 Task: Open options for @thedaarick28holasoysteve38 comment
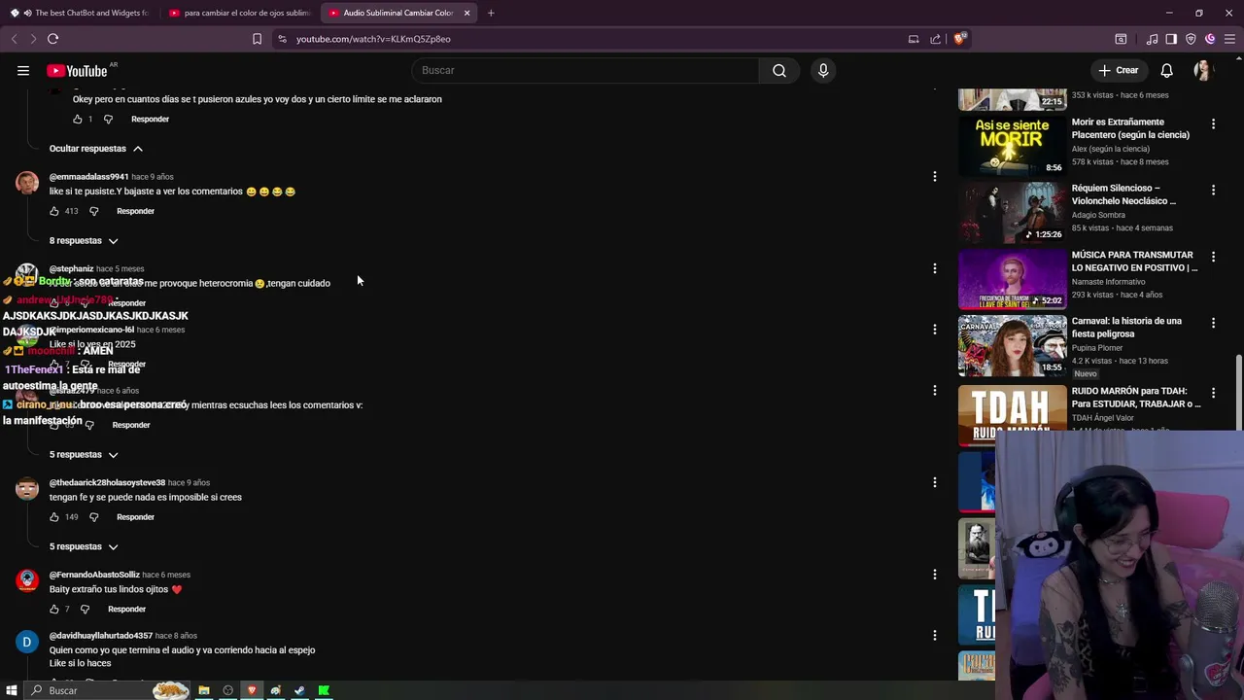click(935, 482)
